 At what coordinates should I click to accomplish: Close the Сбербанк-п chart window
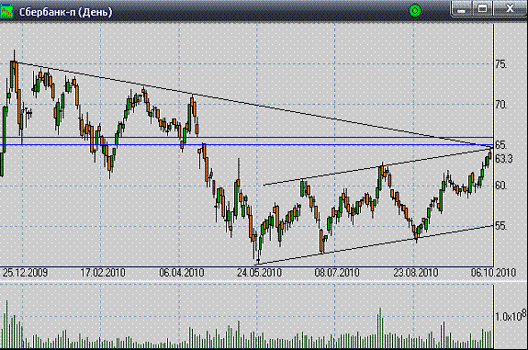(510, 9)
